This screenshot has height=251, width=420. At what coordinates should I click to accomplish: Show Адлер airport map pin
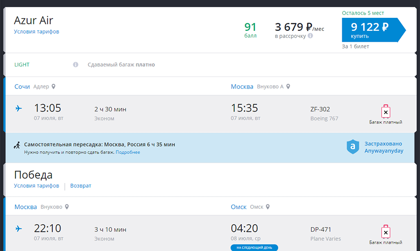click(x=53, y=87)
